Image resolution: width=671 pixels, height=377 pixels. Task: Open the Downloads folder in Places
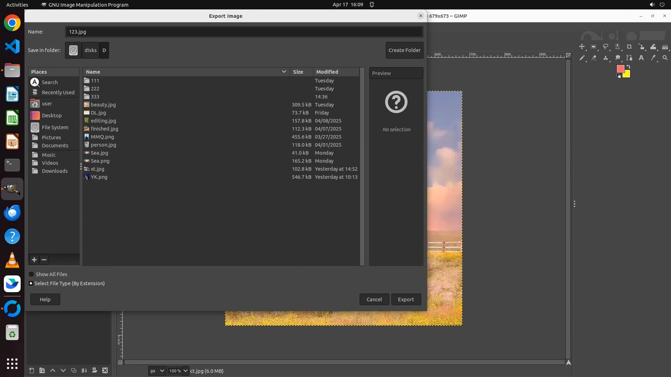pyautogui.click(x=55, y=171)
